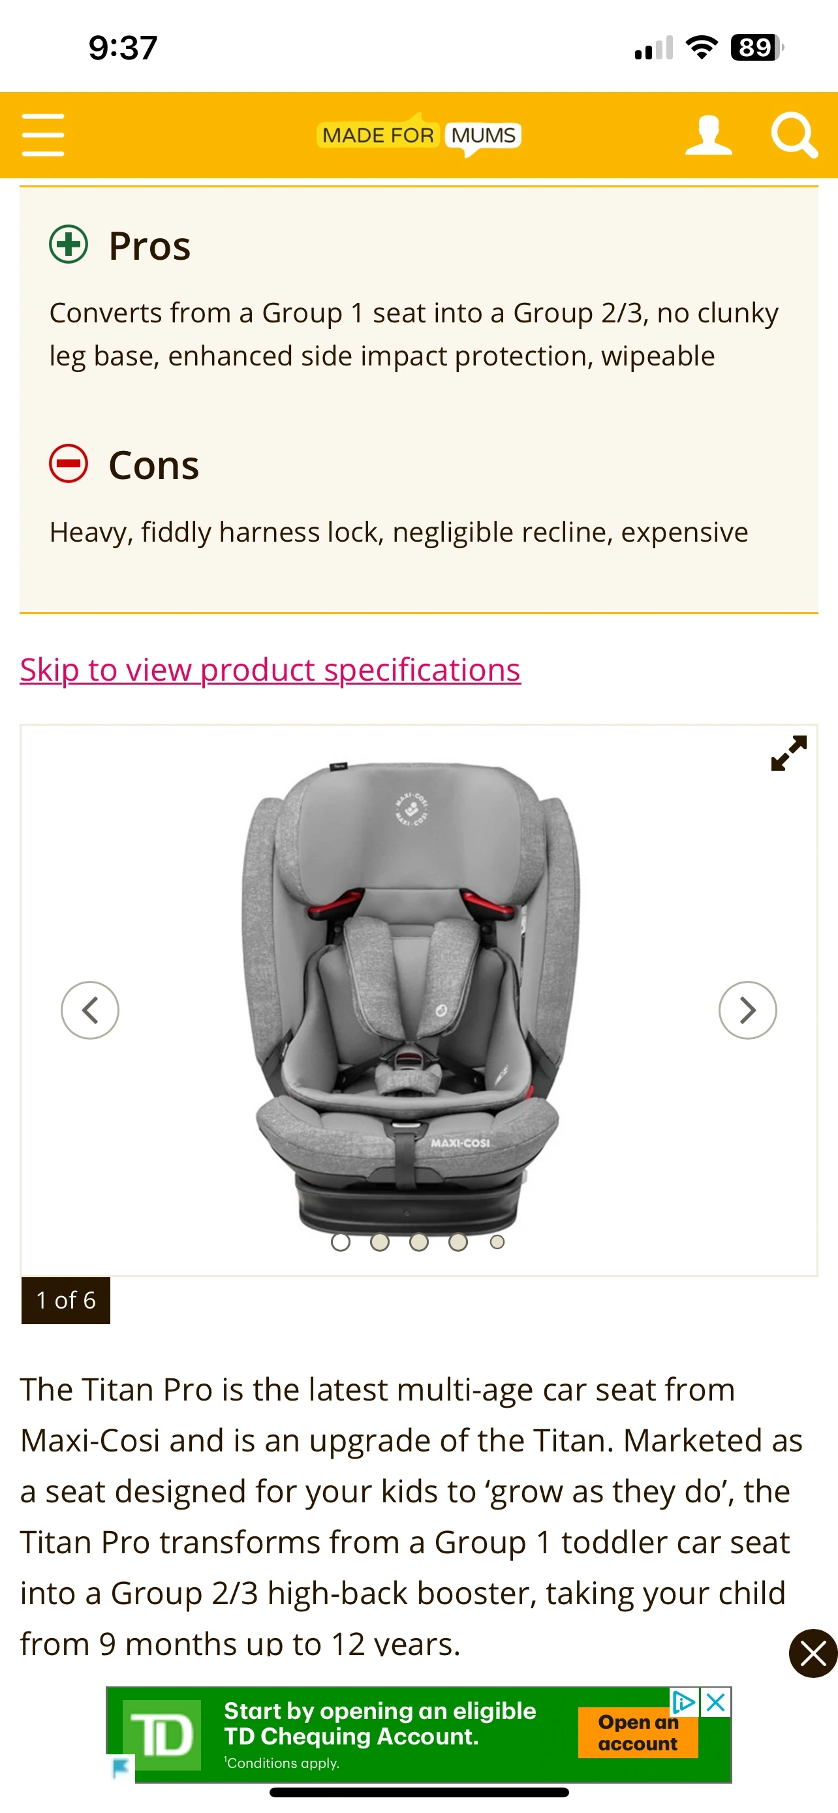
Task: Open the hamburger navigation menu
Action: [x=43, y=134]
